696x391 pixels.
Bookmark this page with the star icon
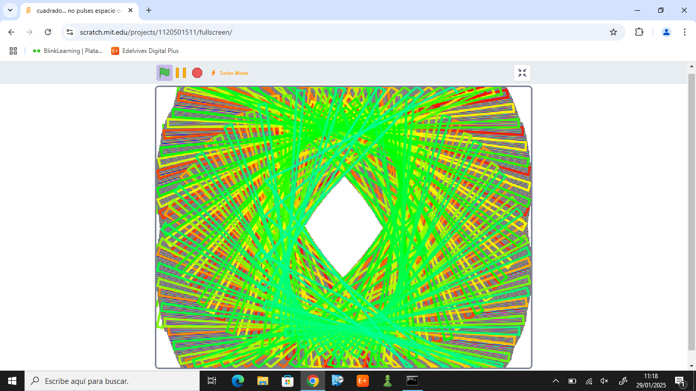click(613, 32)
